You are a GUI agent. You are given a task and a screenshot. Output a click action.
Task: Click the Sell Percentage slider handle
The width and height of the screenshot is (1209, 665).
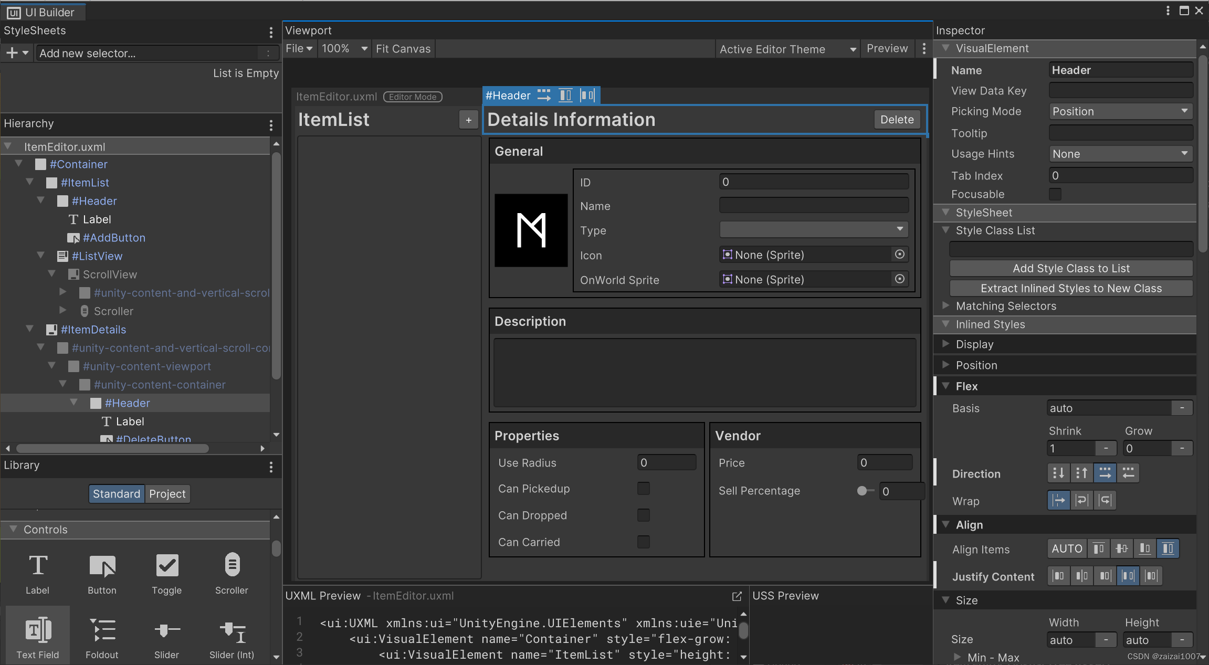pyautogui.click(x=861, y=491)
